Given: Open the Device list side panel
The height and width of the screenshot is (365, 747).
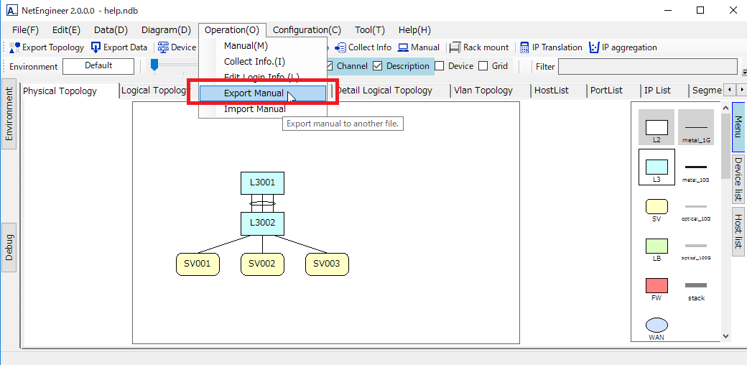Looking at the screenshot, I should pos(738,180).
